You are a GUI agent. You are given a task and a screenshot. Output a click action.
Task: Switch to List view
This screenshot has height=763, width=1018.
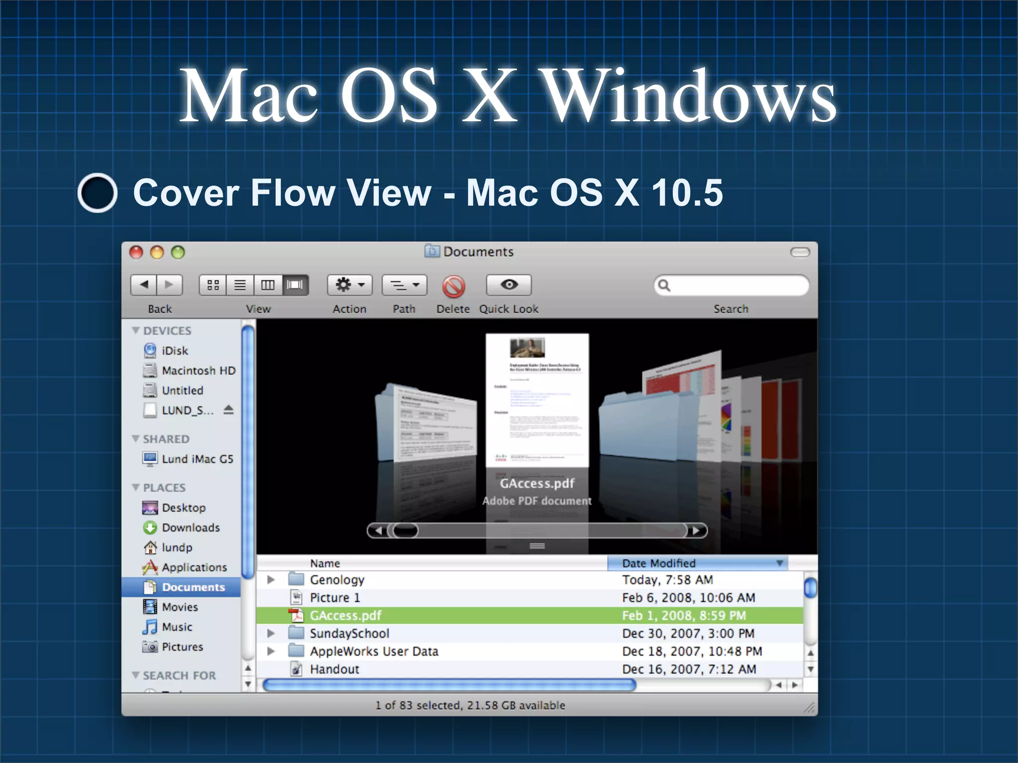(240, 285)
